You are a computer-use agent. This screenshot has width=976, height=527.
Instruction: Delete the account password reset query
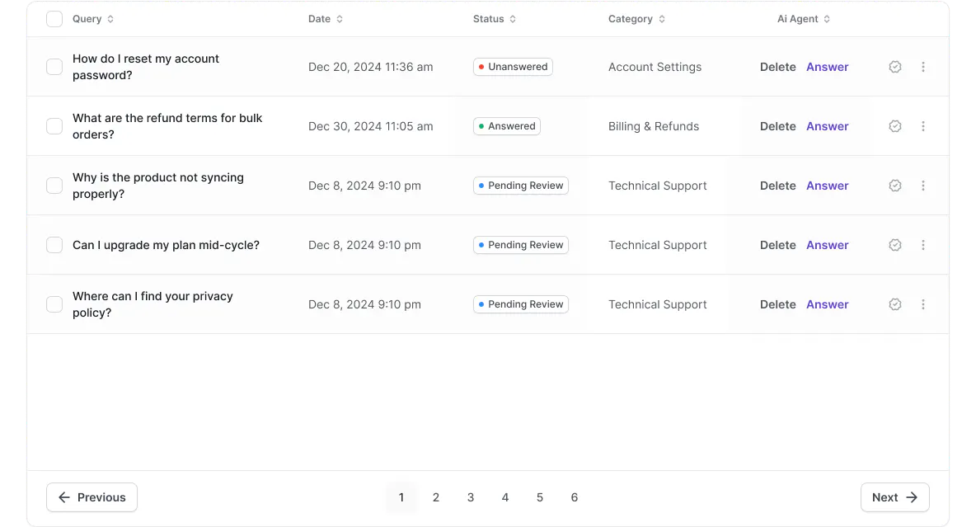click(x=777, y=67)
